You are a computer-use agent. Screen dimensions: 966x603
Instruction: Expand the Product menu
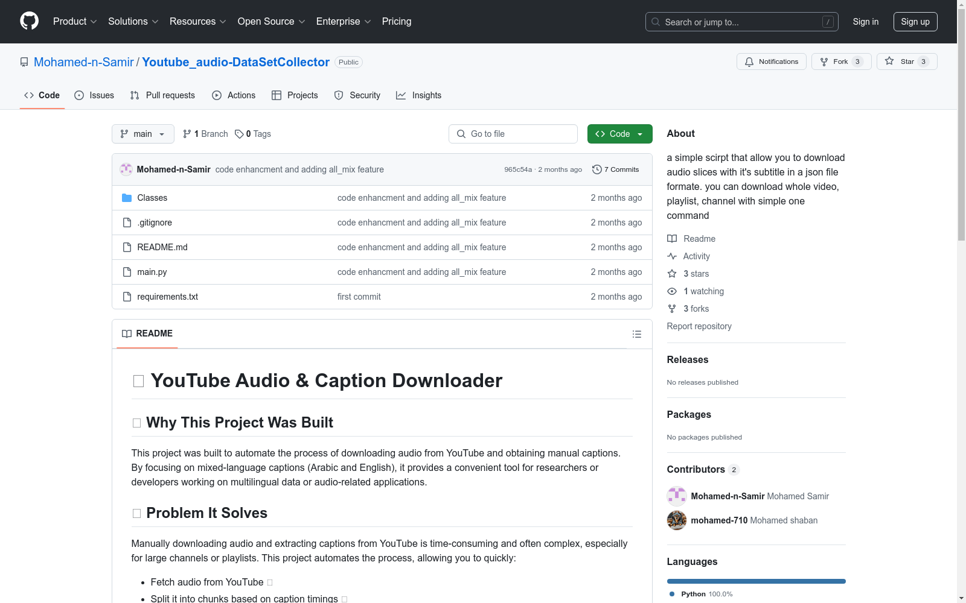(x=75, y=22)
